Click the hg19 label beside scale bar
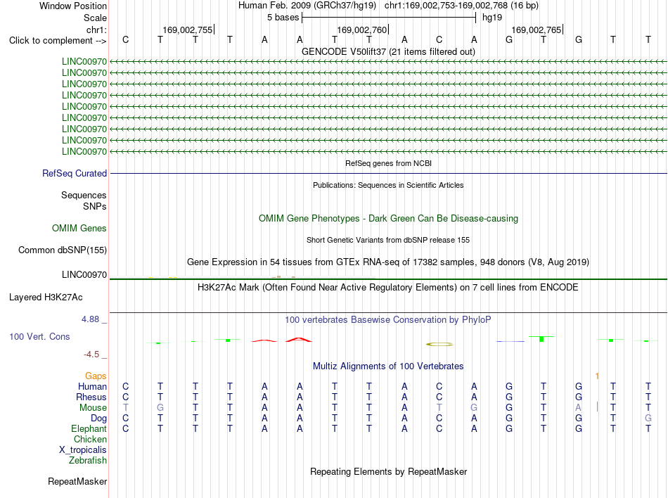 pos(492,18)
